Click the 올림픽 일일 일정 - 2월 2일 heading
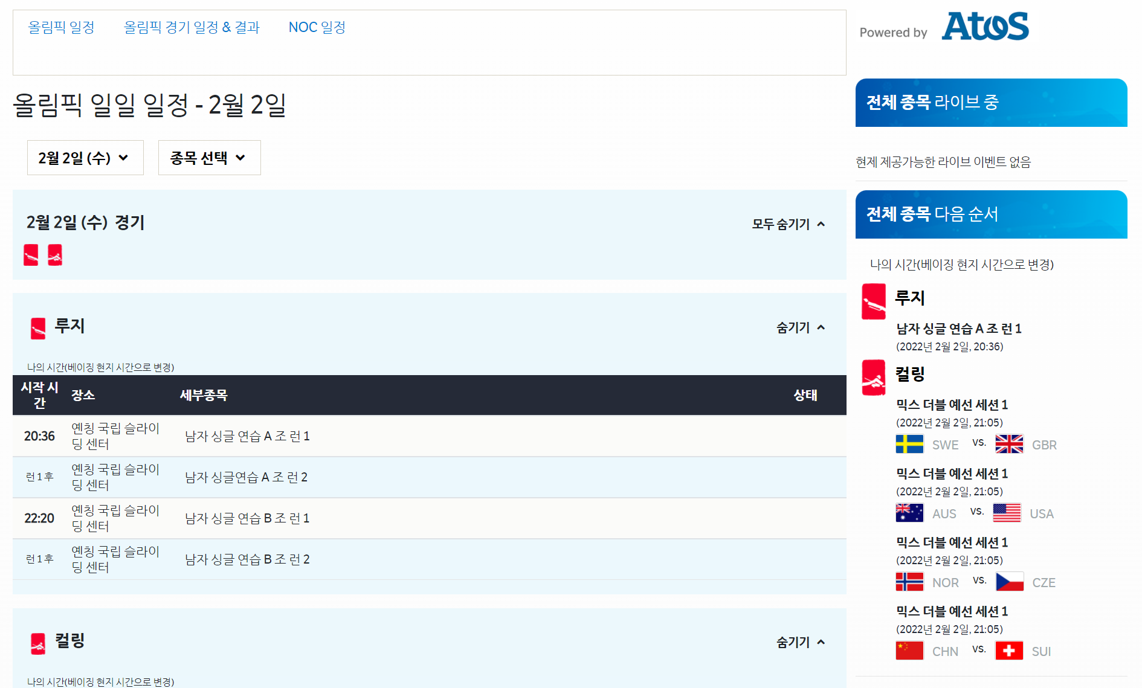 [149, 105]
